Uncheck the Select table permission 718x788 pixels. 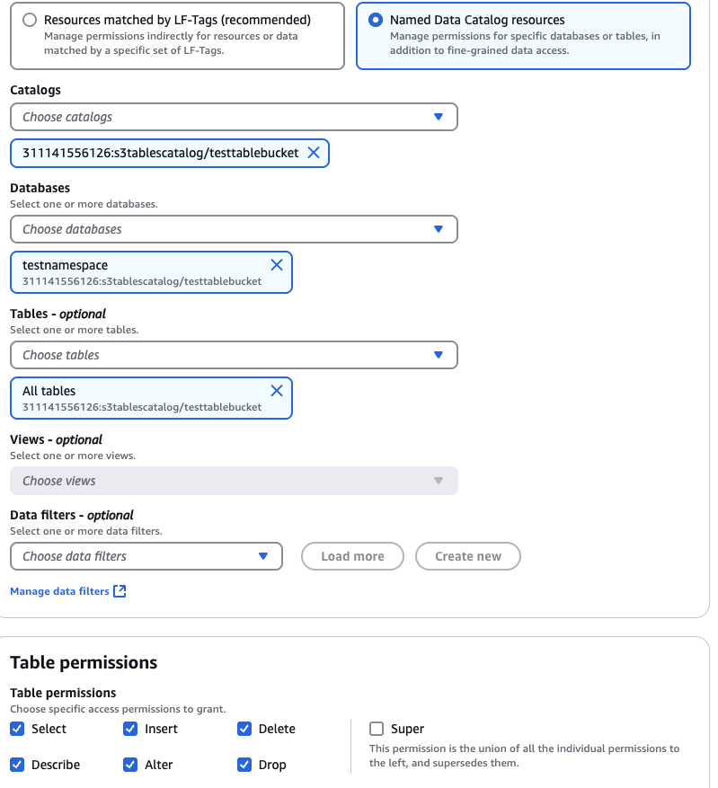tap(17, 729)
